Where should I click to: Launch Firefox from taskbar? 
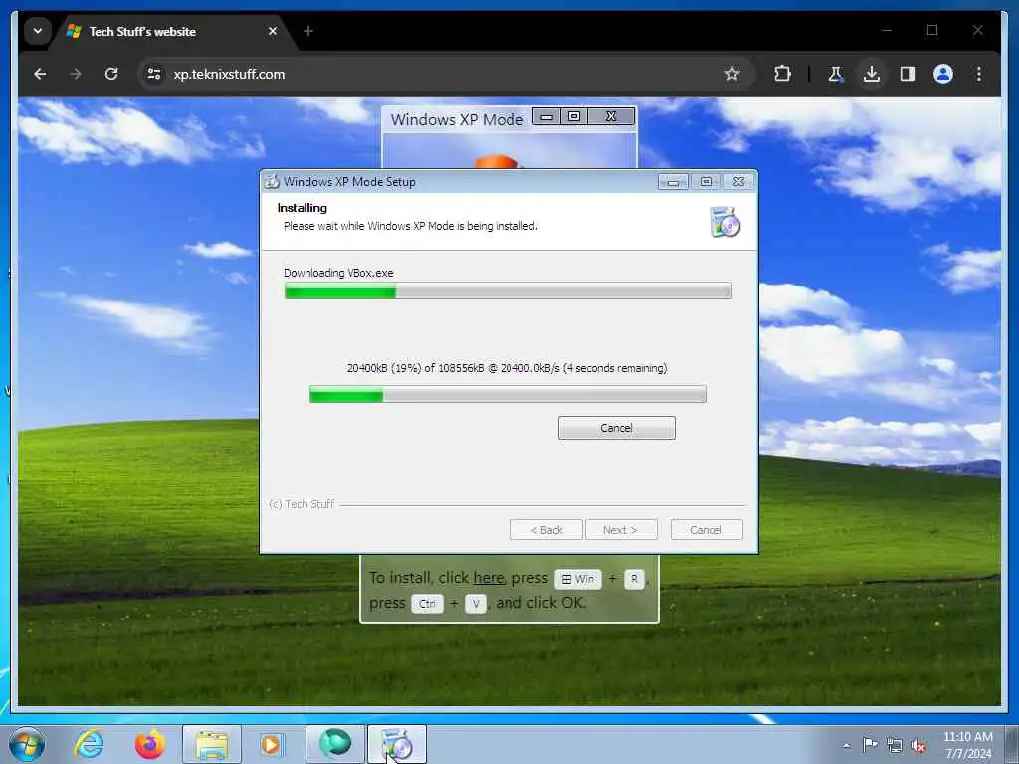(149, 744)
